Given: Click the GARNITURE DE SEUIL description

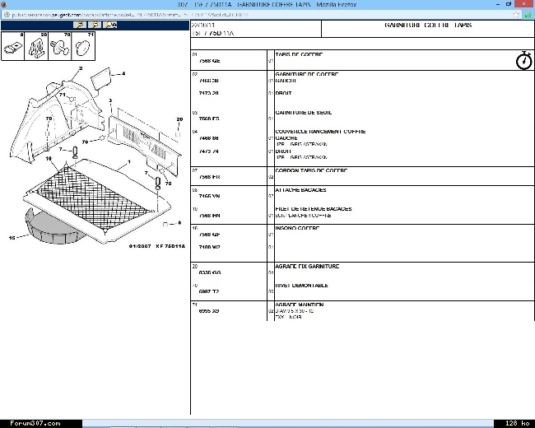Looking at the screenshot, I should 304,112.
